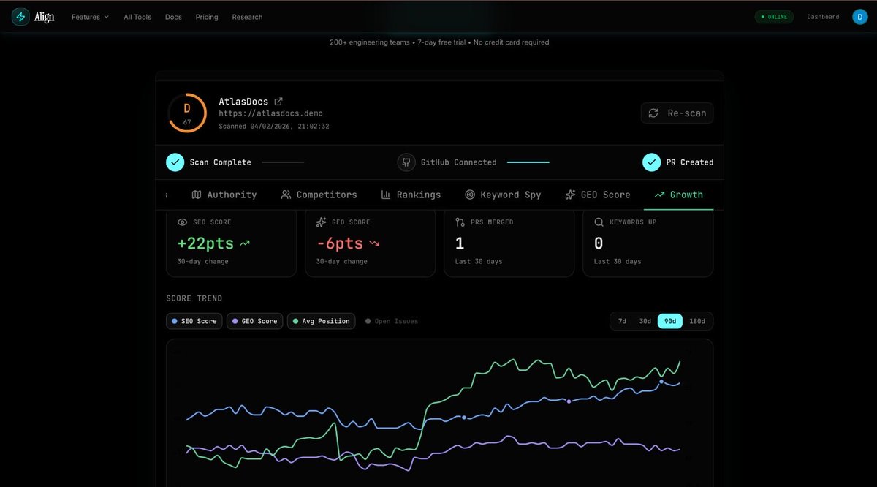This screenshot has height=487, width=877.
Task: Click the GitHub Connected octocat icon
Action: pyautogui.click(x=406, y=162)
